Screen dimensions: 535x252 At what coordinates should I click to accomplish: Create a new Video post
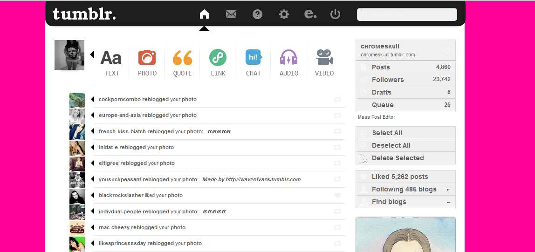point(324,63)
